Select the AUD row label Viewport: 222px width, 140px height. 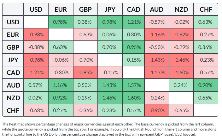pos(13,85)
